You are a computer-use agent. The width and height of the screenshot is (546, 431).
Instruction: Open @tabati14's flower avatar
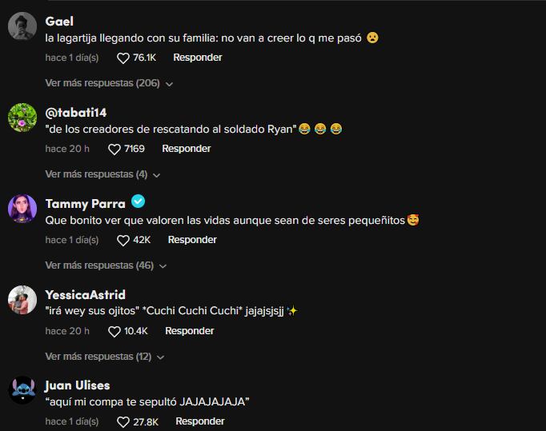point(22,118)
